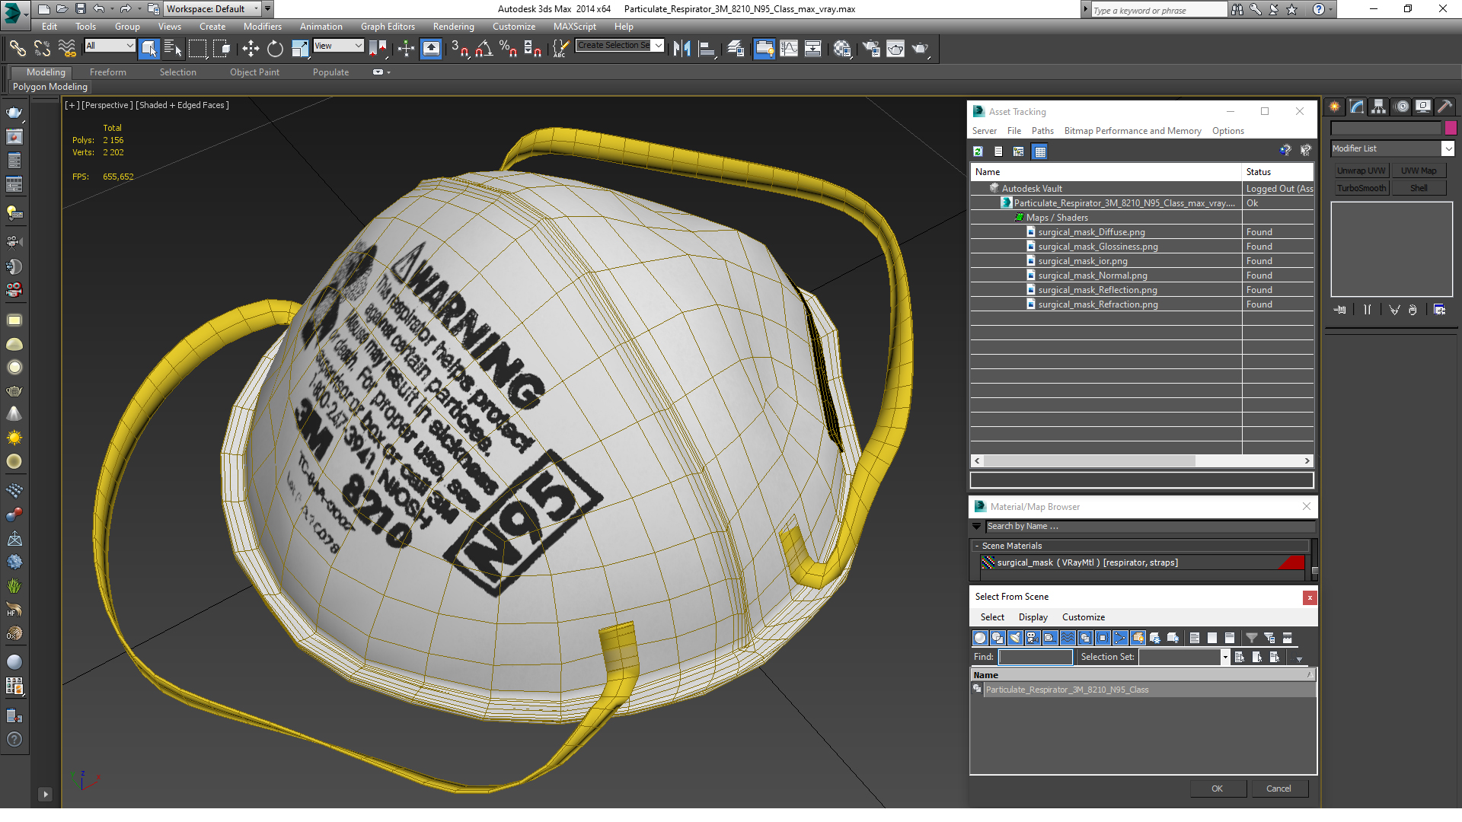Viewport: 1462px width, 822px height.
Task: Open the Selection Set dropdown arrow
Action: pyautogui.click(x=1224, y=657)
